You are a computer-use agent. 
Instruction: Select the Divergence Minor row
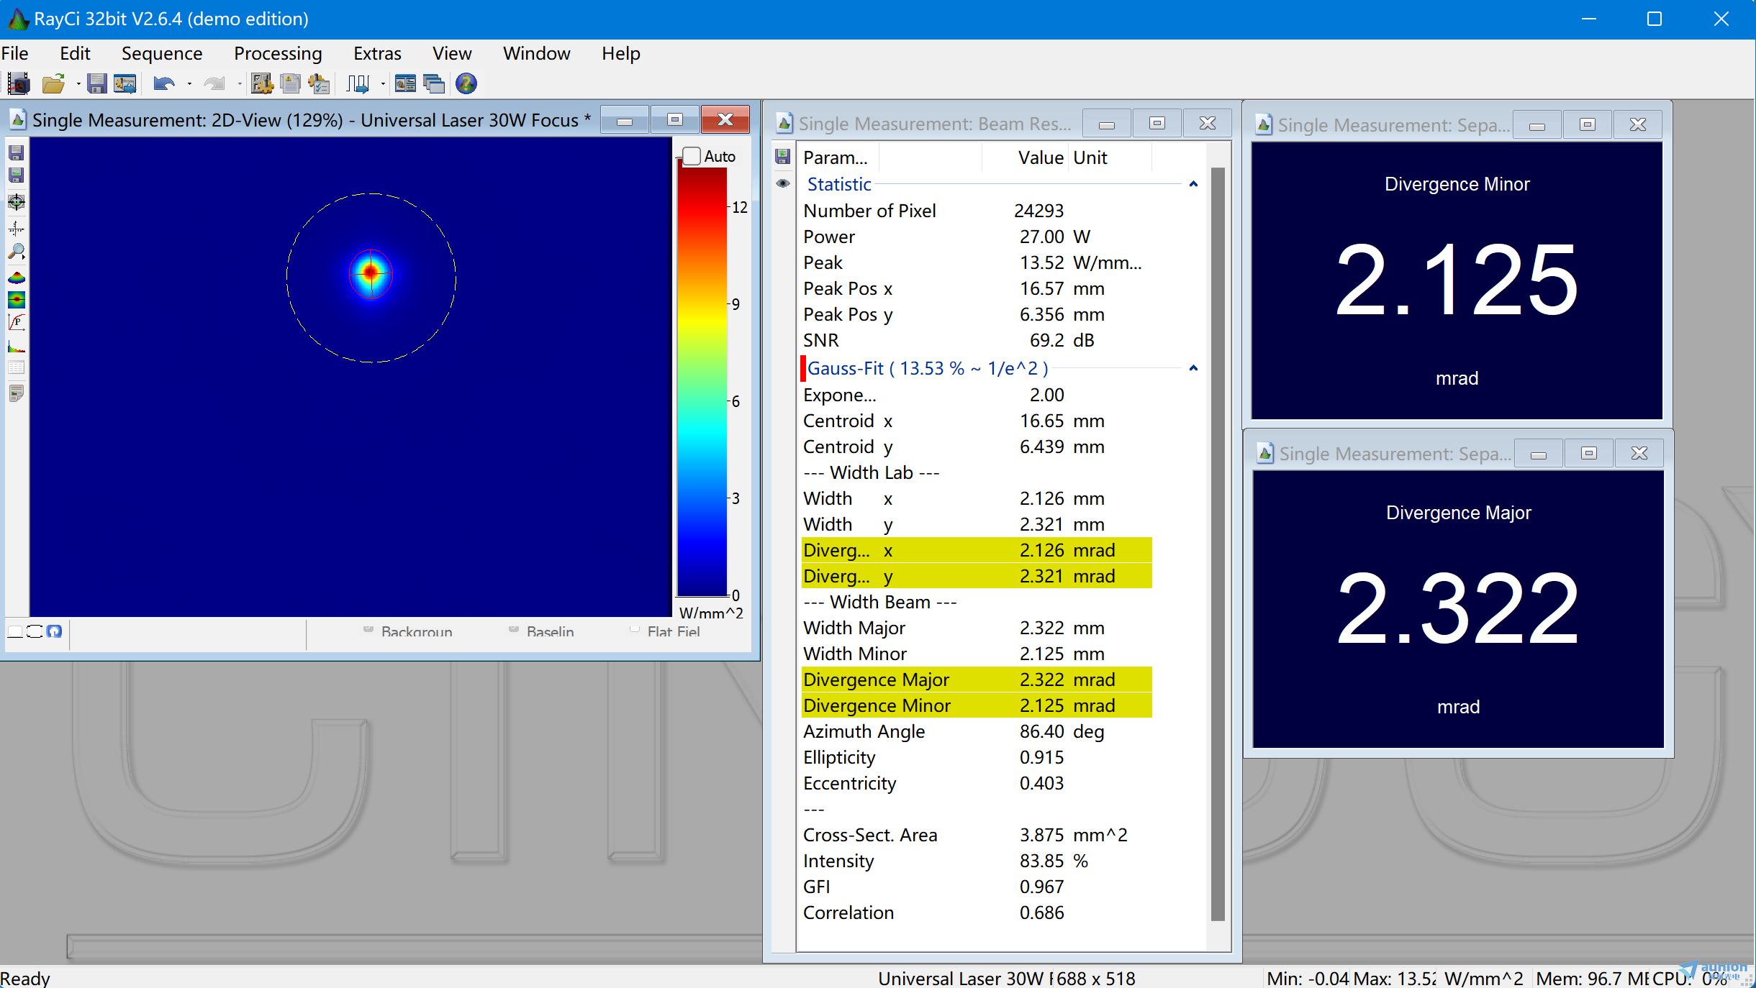[977, 705]
